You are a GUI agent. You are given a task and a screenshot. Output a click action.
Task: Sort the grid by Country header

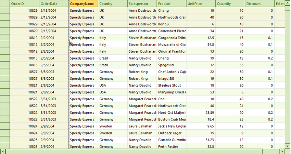click(113, 4)
